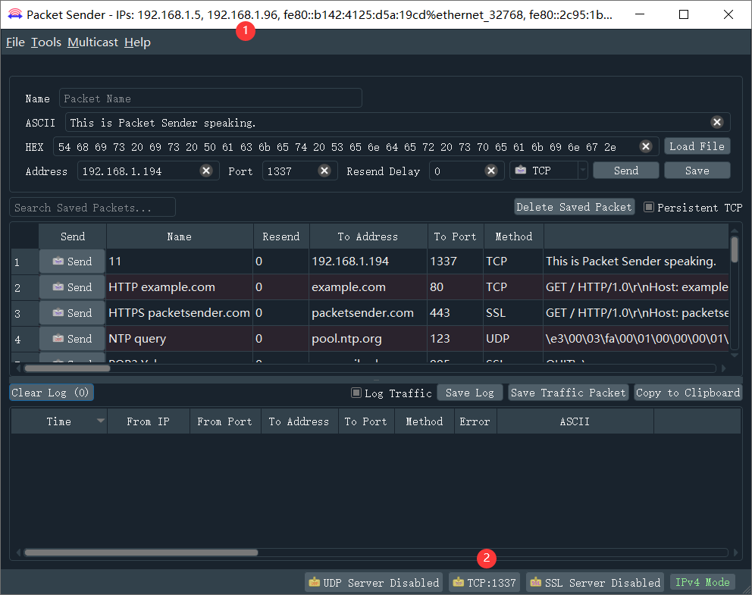This screenshot has height=595, width=752.
Task: Enable the Log Traffic checkbox
Action: [x=356, y=393]
